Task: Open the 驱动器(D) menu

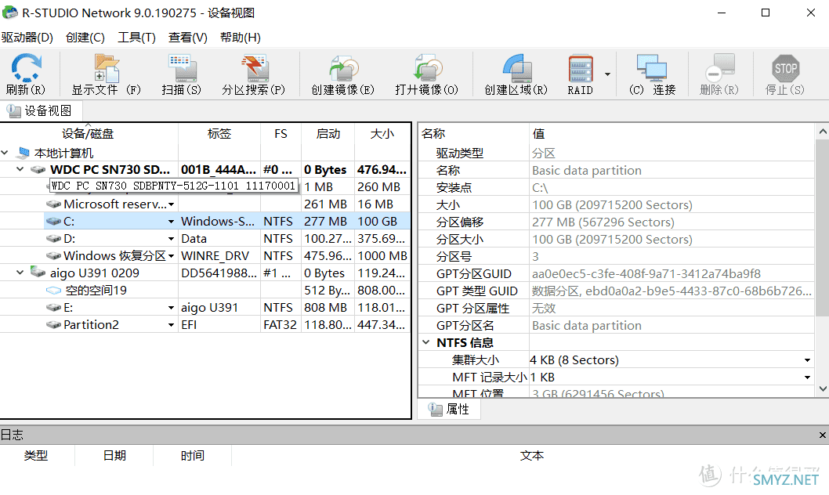Action: tap(27, 38)
